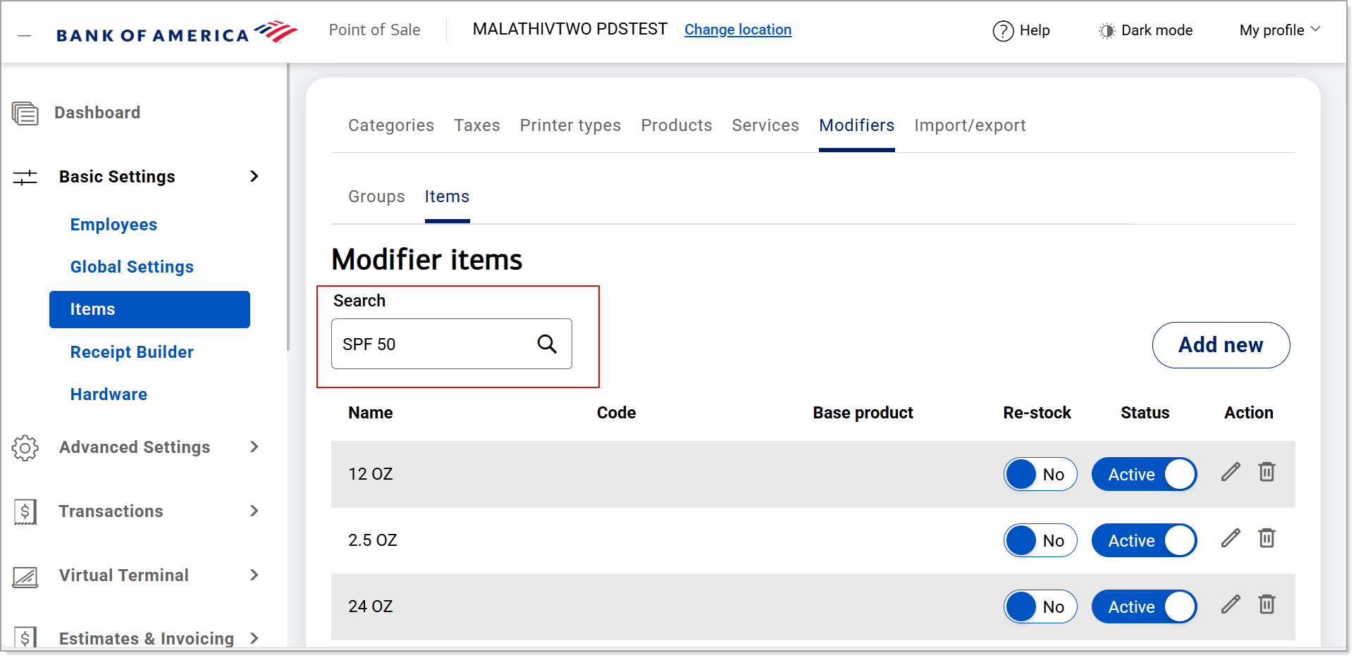Viewport: 1356px width, 660px height.
Task: Collapse the Basic Settings chevron
Action: click(x=254, y=177)
